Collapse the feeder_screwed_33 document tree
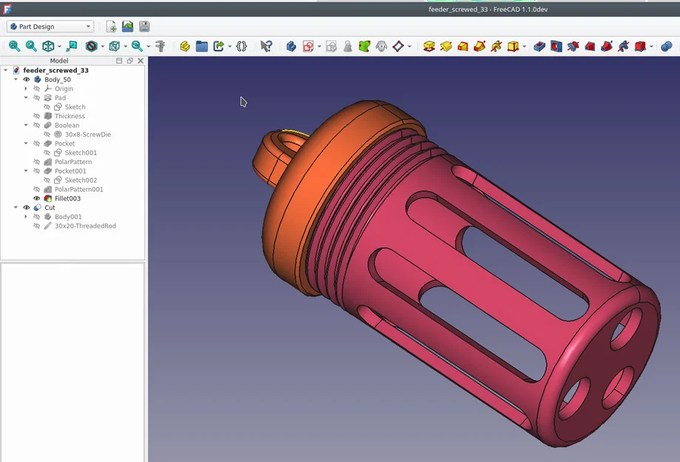This screenshot has width=680, height=462. 6,70
